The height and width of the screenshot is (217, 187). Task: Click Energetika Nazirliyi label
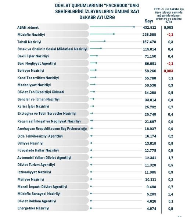click(x=33, y=208)
